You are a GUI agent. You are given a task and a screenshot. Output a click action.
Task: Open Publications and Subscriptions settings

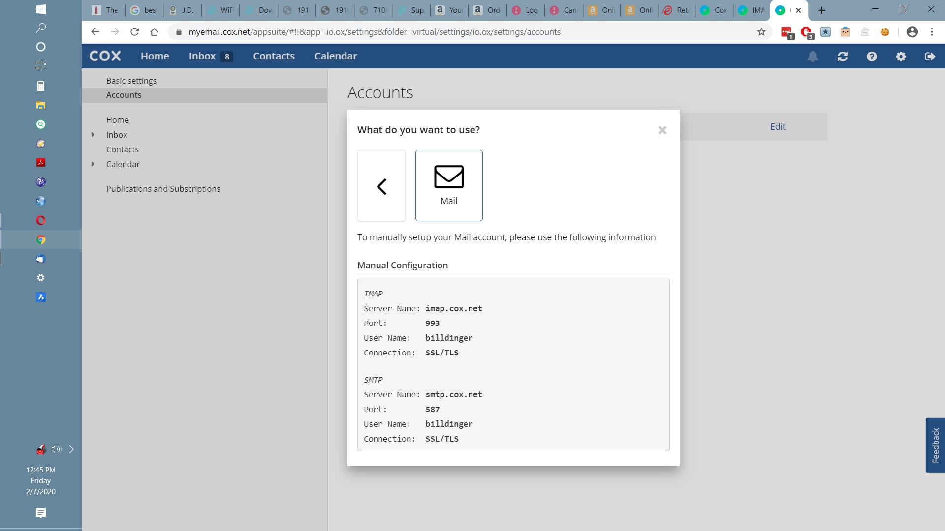[x=163, y=189]
